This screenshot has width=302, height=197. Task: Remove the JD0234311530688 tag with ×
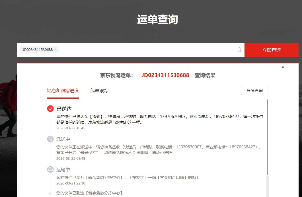pyautogui.click(x=56, y=50)
